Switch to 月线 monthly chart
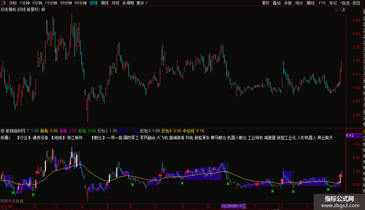Image resolution: width=365 pixels, height=210 pixels. click(115, 3)
